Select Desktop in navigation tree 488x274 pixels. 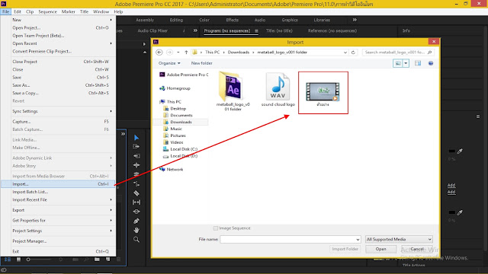tap(178, 108)
